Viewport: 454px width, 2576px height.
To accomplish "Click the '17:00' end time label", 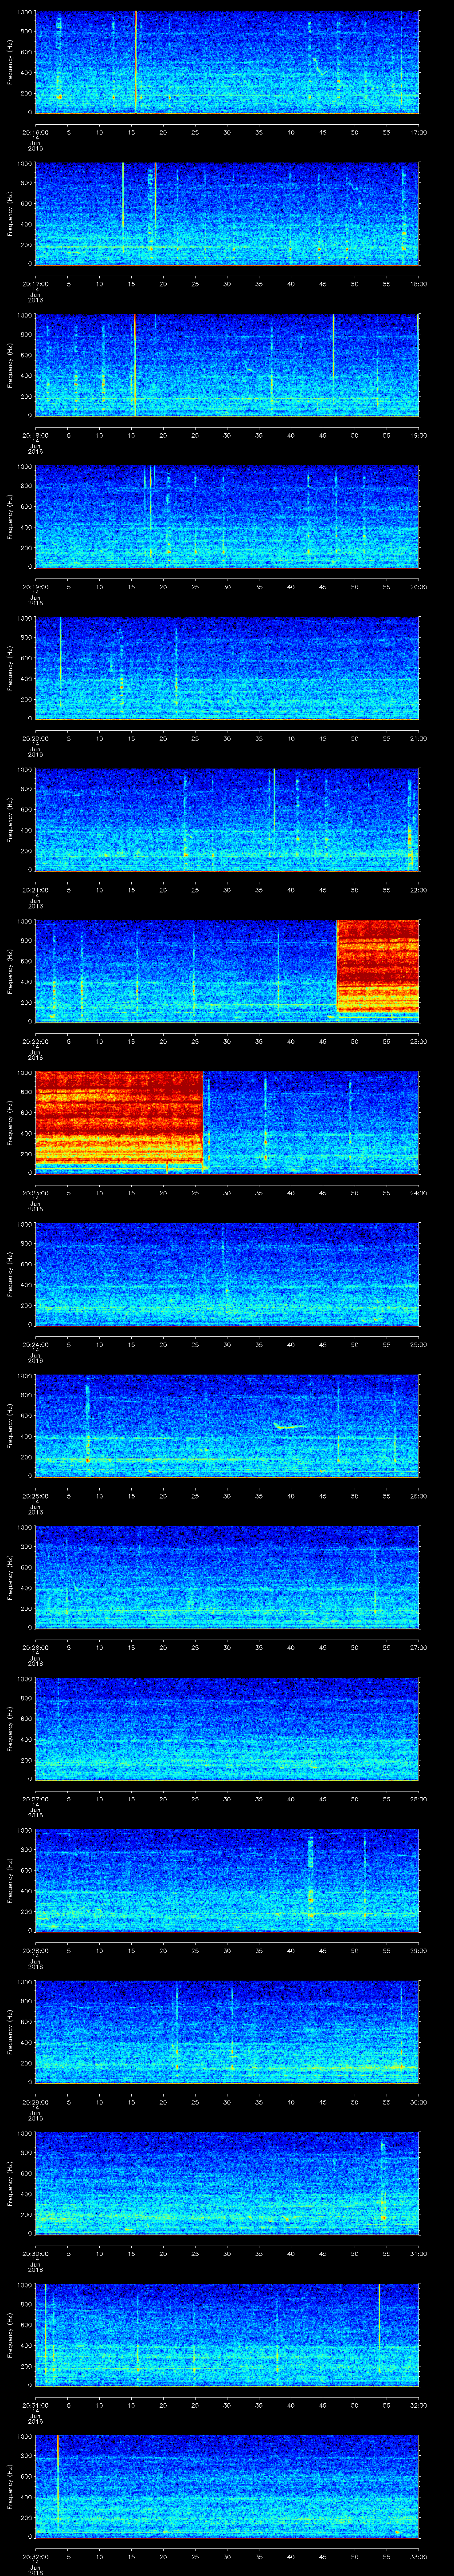I will click(418, 132).
